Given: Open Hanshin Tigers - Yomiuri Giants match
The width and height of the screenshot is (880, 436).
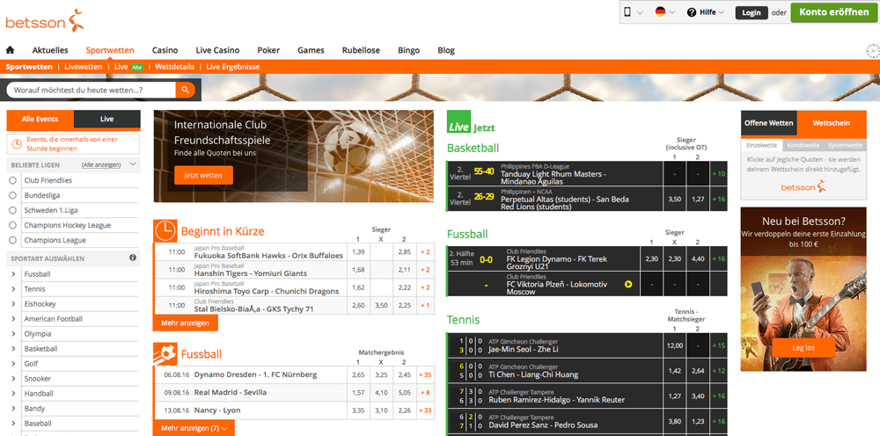Looking at the screenshot, I should [x=250, y=273].
